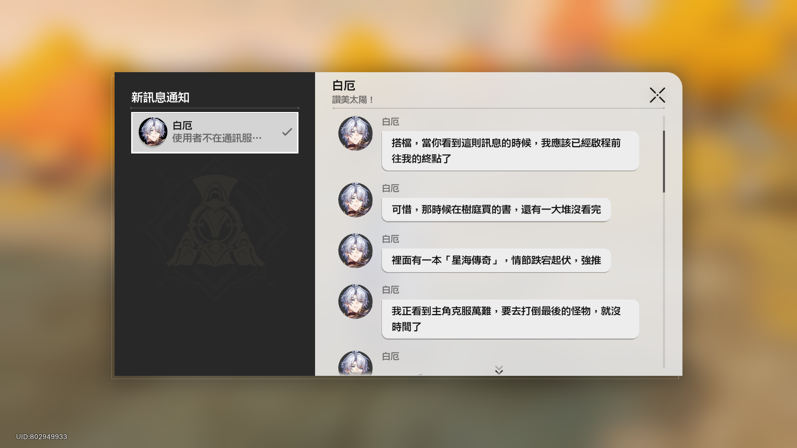Click sender name above last visible message
The height and width of the screenshot is (448, 797).
click(391, 356)
